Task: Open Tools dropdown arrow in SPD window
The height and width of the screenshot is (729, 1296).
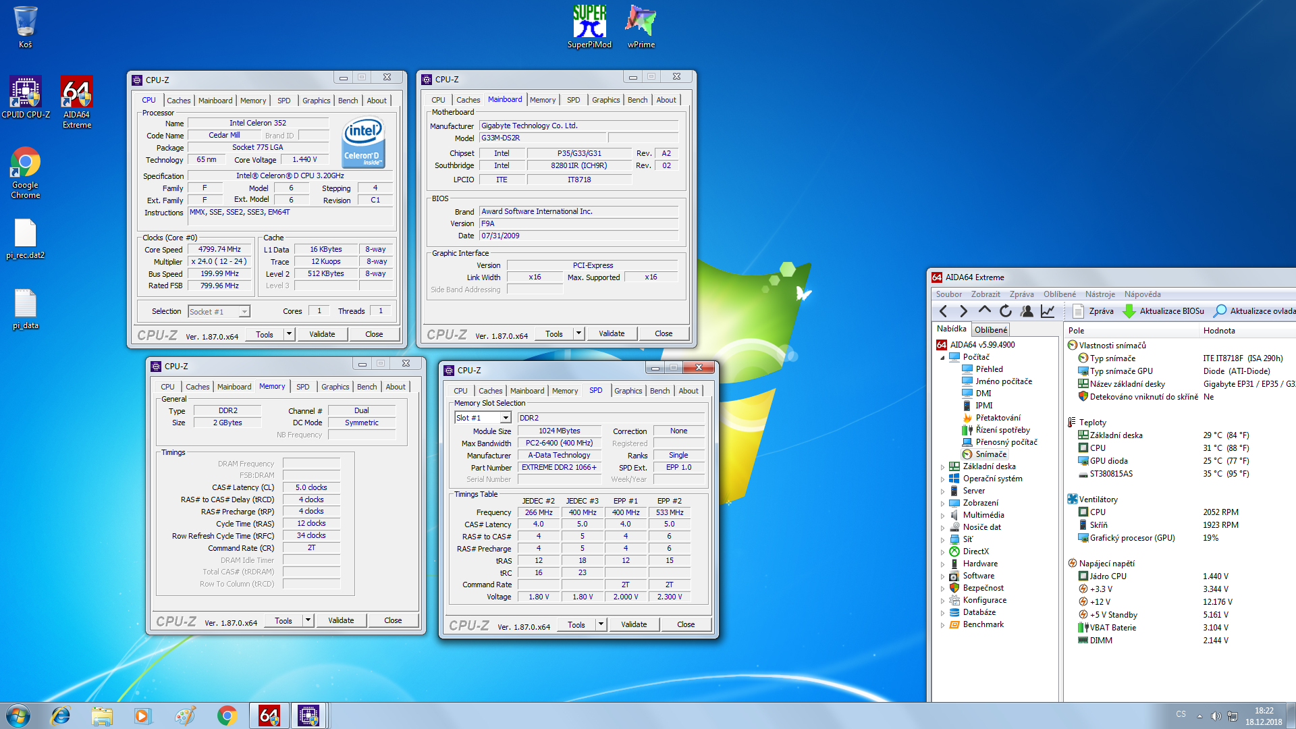Action: point(601,624)
